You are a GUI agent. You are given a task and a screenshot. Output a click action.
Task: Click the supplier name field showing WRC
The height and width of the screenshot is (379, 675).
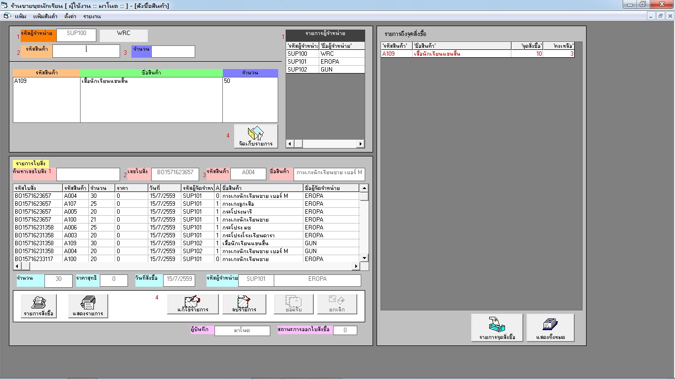pos(124,36)
